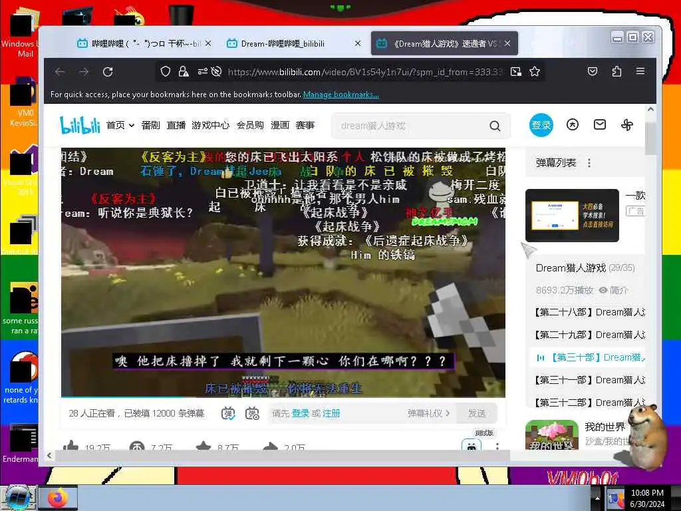Open the 赛事 navigation item
681x511 pixels.
point(305,126)
